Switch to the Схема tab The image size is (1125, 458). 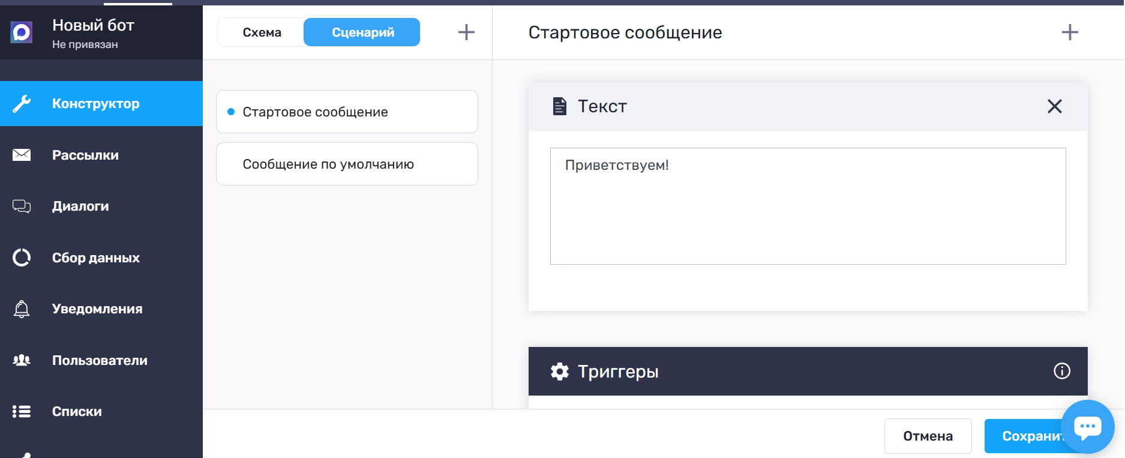pyautogui.click(x=262, y=32)
